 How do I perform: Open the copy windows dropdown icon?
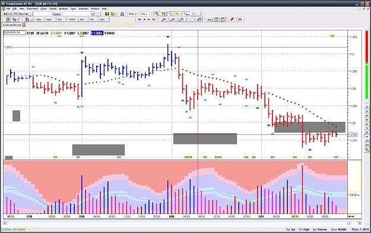tap(15, 20)
